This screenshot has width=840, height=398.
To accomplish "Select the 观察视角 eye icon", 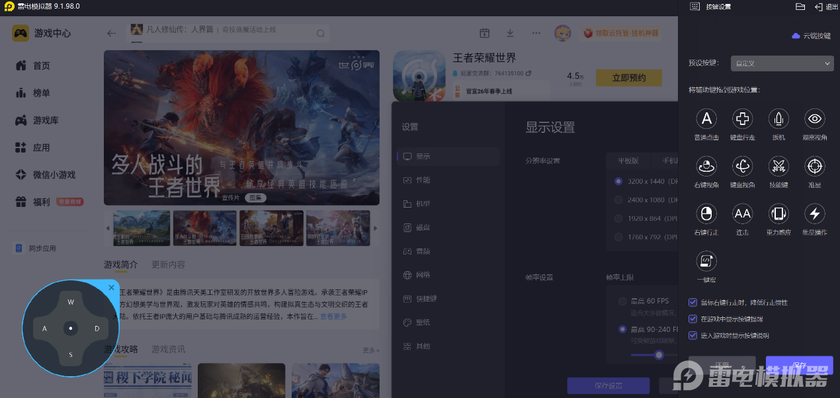I will [814, 119].
